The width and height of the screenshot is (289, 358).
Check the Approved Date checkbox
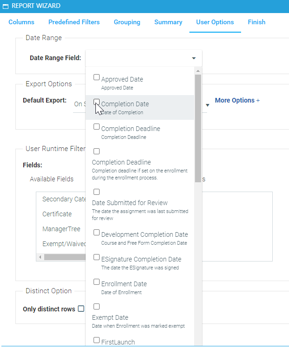tap(96, 77)
